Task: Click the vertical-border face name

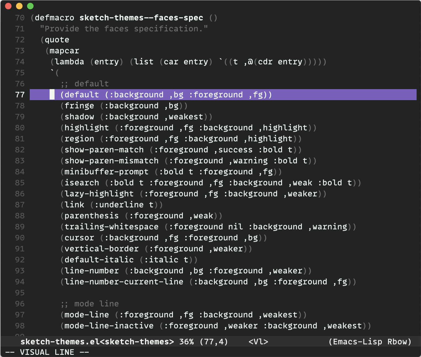Action: [x=102, y=249]
